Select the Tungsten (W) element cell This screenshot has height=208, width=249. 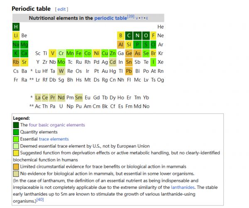pos(61,71)
